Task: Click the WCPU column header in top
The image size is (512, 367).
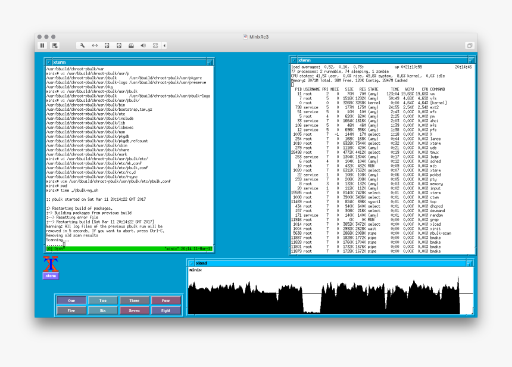Action: point(410,89)
